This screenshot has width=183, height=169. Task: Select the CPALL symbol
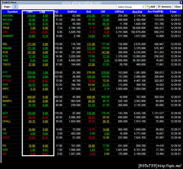pos(7,121)
